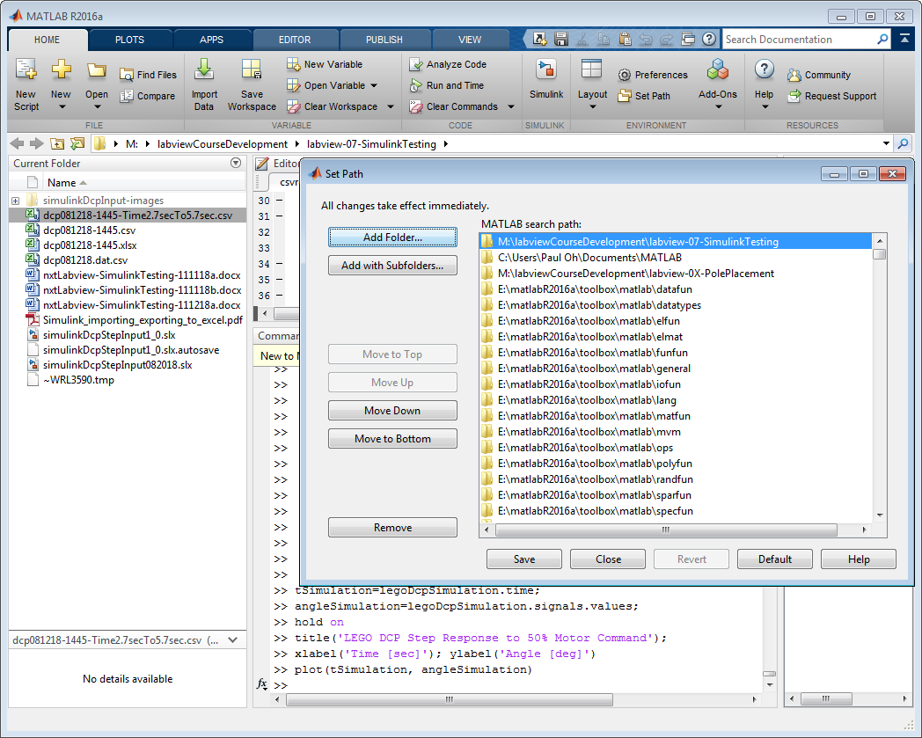Create a New Variable
This screenshot has width=922, height=738.
pos(325,64)
